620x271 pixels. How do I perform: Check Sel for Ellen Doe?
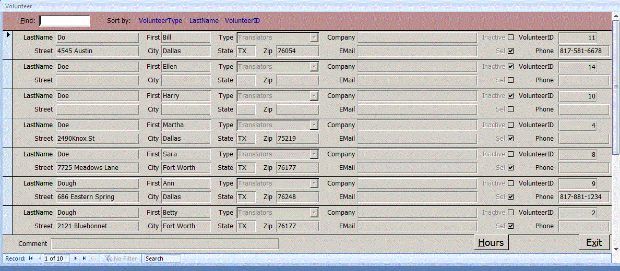(510, 80)
